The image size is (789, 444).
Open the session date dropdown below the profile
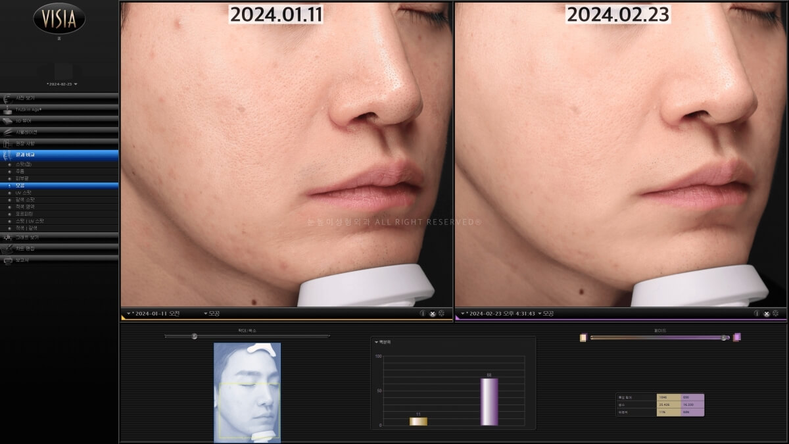(x=62, y=84)
